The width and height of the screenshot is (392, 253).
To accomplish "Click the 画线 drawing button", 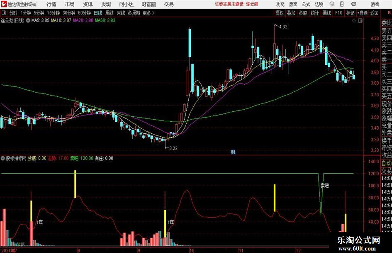I will pyautogui.click(x=326, y=13).
